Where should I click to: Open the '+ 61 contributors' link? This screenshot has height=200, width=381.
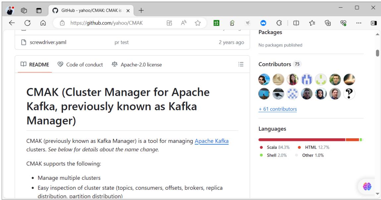278,109
